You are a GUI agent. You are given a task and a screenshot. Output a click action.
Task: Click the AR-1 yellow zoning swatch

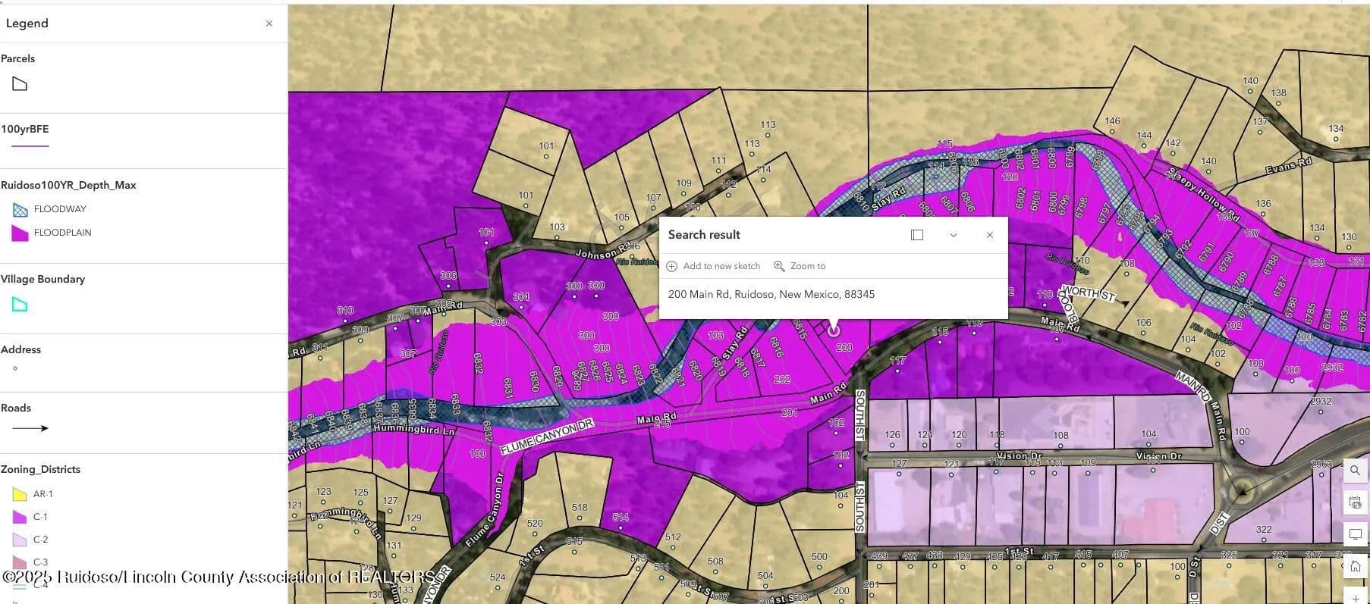pos(20,494)
